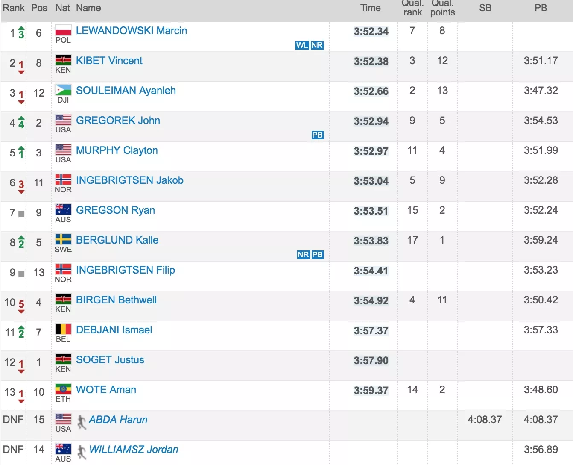The height and width of the screenshot is (465, 573).
Task: Click the PB badge in Gregorek's row
Action: [x=317, y=135]
